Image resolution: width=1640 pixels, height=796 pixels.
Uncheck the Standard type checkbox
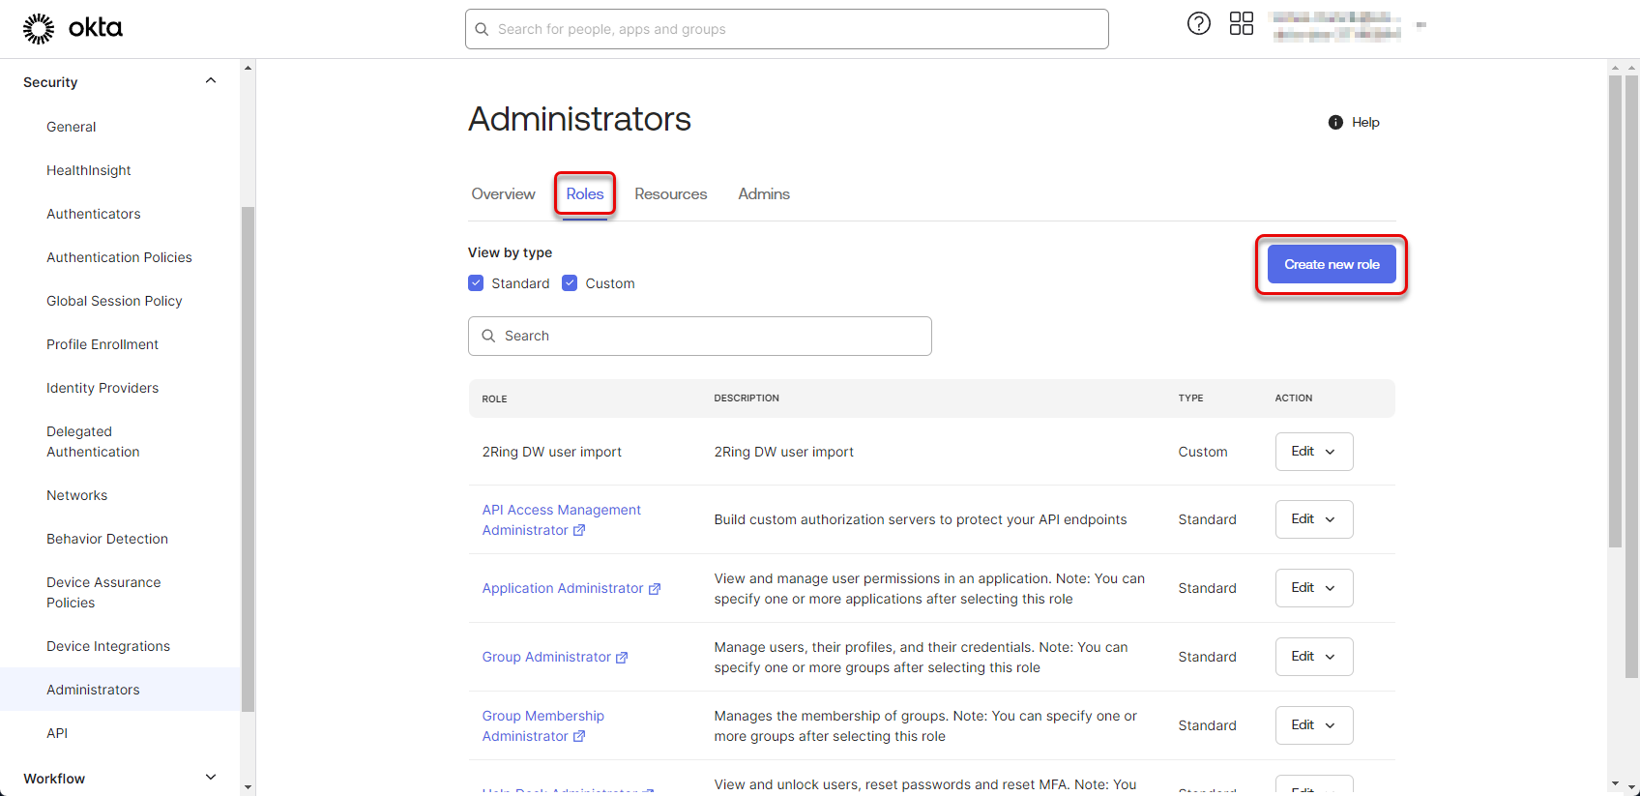click(476, 283)
